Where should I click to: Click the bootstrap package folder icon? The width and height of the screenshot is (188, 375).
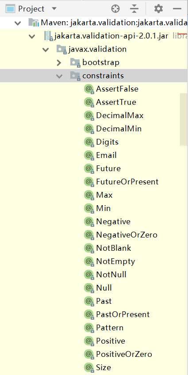pos(75,63)
